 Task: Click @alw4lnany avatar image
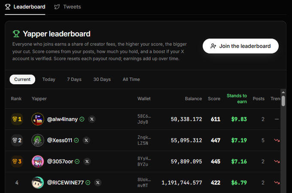tap(38, 119)
